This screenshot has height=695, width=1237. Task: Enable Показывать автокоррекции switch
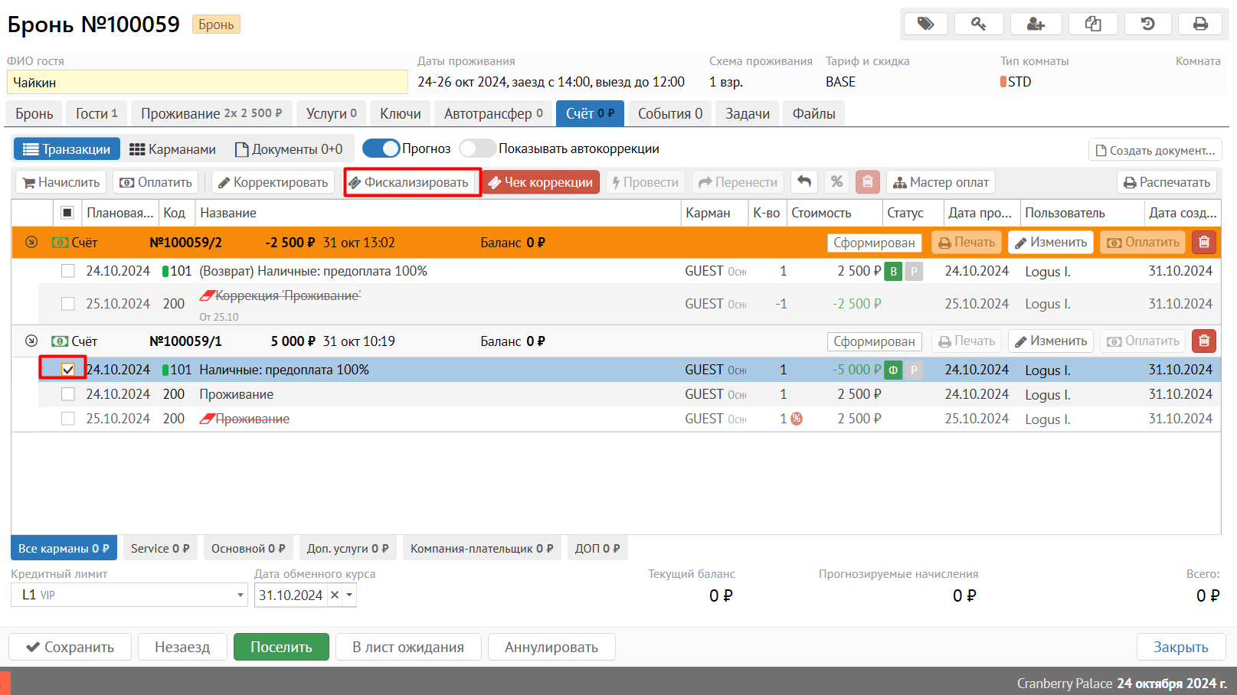(477, 148)
